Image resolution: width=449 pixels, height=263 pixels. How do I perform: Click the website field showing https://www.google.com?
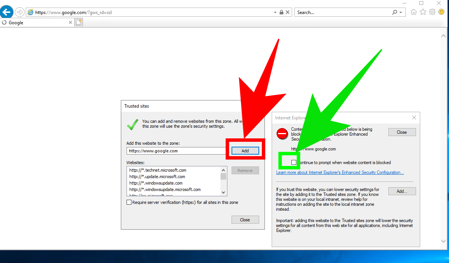(177, 151)
